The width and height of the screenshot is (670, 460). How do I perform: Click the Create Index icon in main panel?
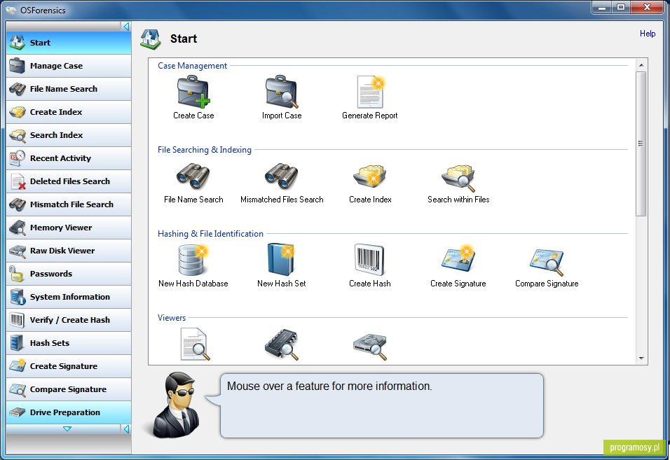tap(370, 176)
